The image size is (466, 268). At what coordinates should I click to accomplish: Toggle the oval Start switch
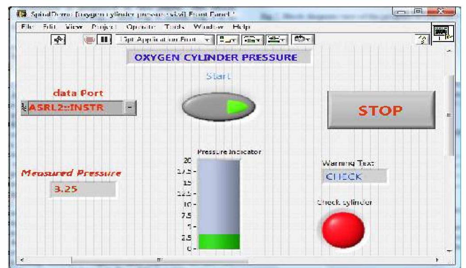[x=219, y=106]
